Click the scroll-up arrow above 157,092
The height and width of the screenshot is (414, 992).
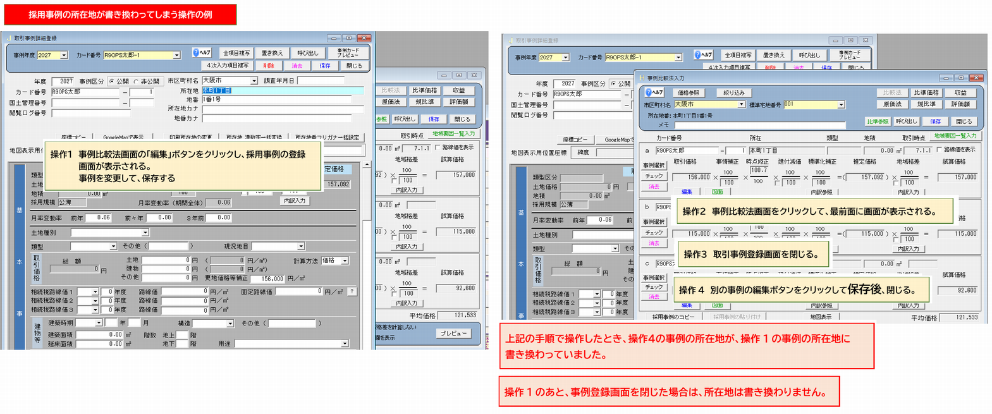[x=367, y=164]
